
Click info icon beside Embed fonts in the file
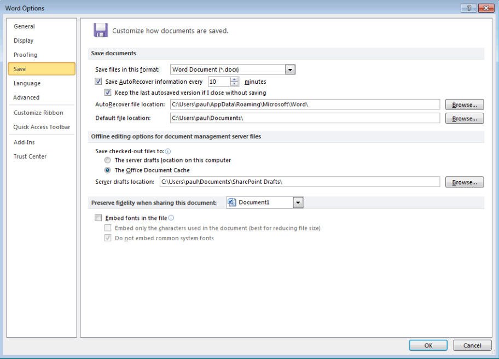(x=171, y=218)
